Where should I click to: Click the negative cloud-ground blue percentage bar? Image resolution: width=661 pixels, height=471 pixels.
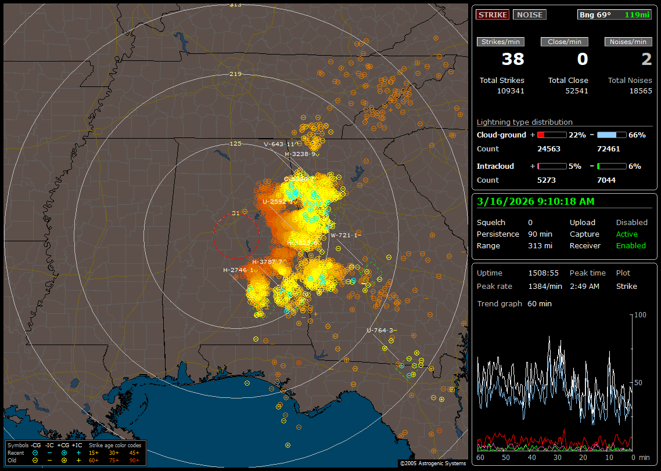click(611, 135)
